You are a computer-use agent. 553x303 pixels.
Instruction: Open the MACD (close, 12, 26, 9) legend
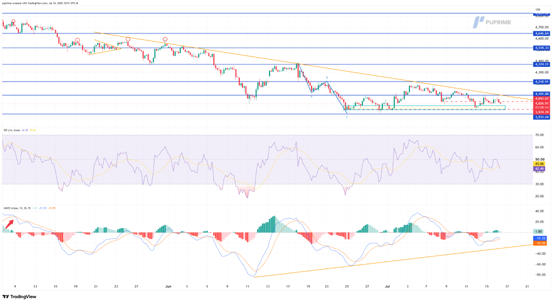coord(17,208)
